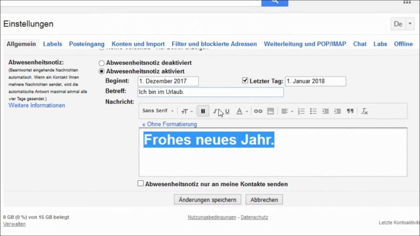Insert an image into the message
This screenshot has height=236, width=420.
point(270,111)
